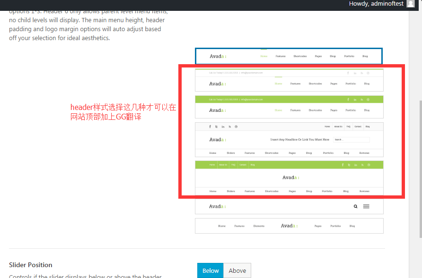Screen dimensions: 422x278
Task: Click the page vertical scrollbar
Action: point(421,169)
